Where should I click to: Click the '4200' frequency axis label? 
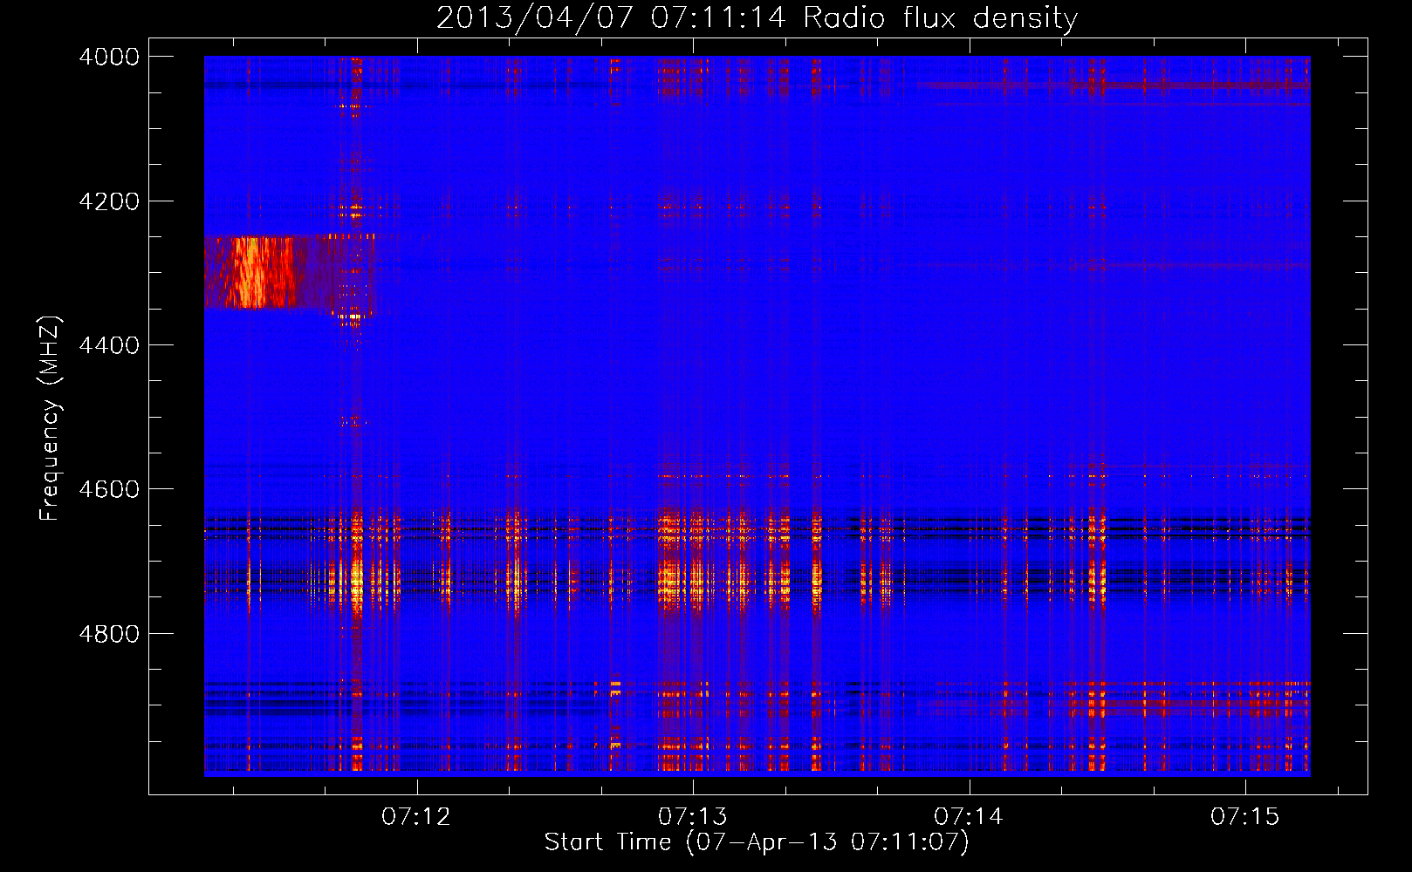click(x=109, y=201)
